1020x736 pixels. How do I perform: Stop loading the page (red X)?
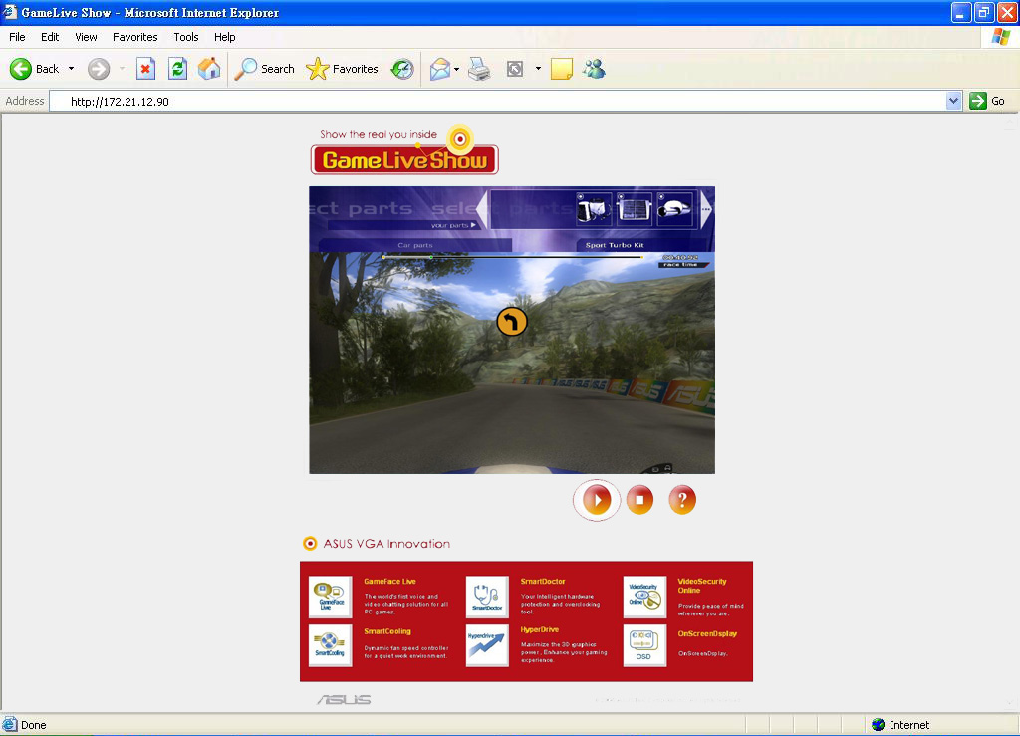point(145,69)
